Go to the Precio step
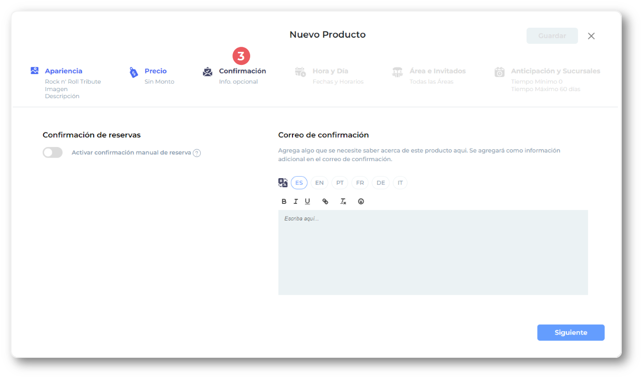643x379 pixels. click(x=155, y=71)
